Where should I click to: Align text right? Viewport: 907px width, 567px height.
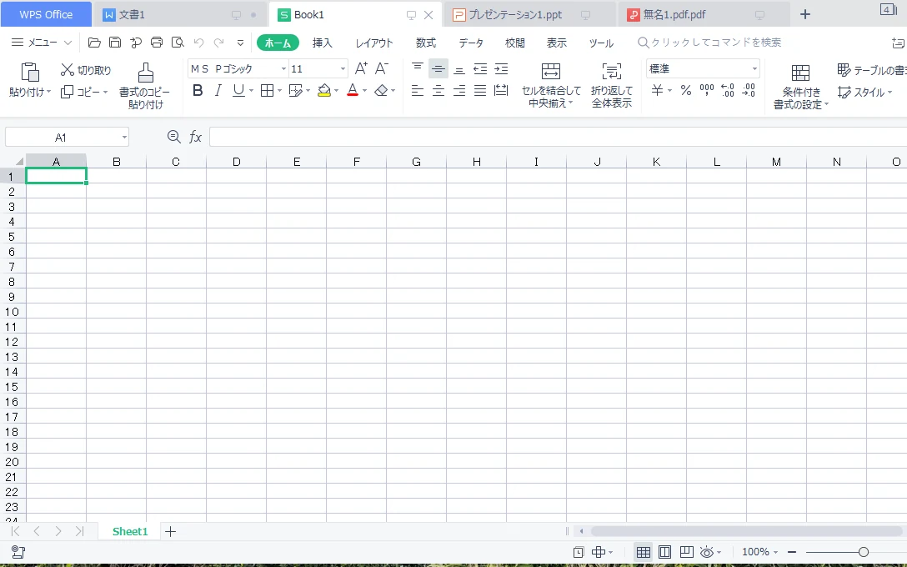[x=459, y=91]
